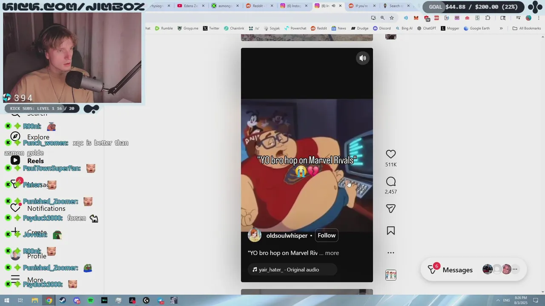Viewport: 545px width, 306px height.
Task: Click the Explore compass icon
Action: click(x=15, y=136)
